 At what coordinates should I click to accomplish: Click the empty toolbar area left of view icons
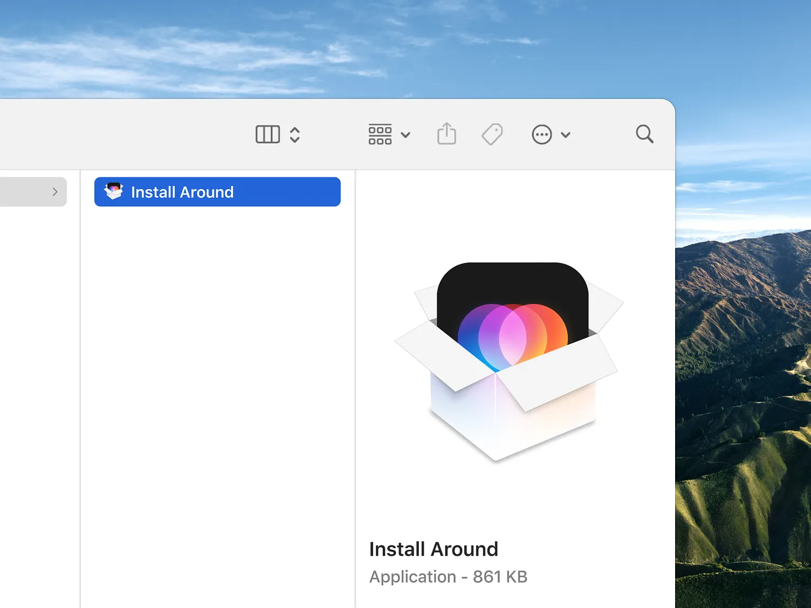click(135, 135)
